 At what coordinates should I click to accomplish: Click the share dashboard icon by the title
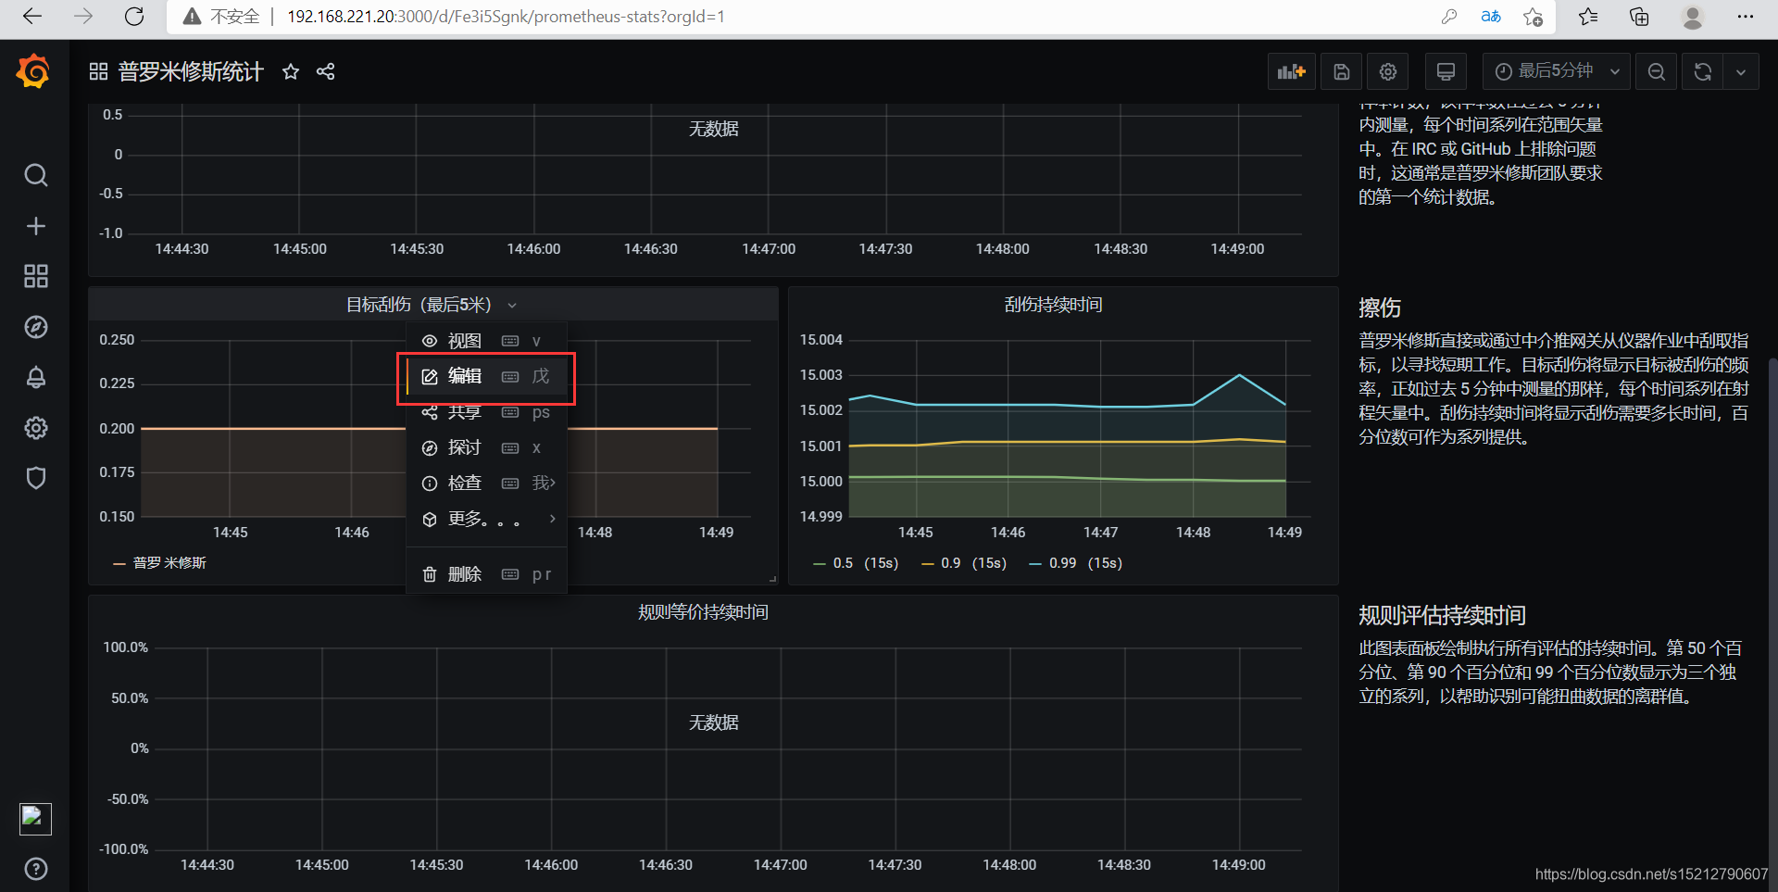click(x=325, y=71)
